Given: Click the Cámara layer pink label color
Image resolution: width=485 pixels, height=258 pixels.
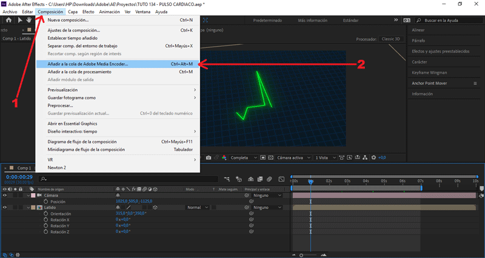Looking at the screenshot, I should [x=33, y=195].
